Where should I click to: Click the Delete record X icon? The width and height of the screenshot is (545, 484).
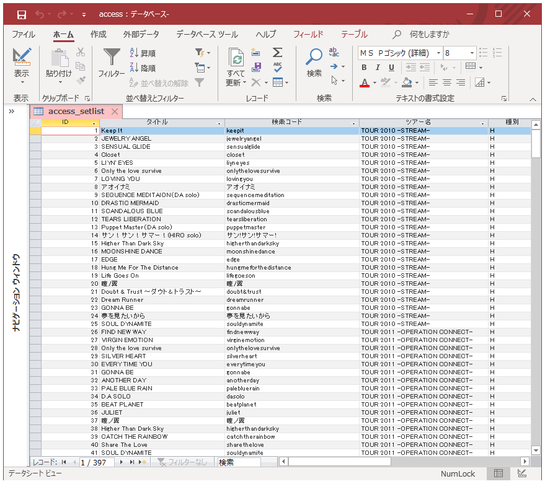[x=256, y=82]
